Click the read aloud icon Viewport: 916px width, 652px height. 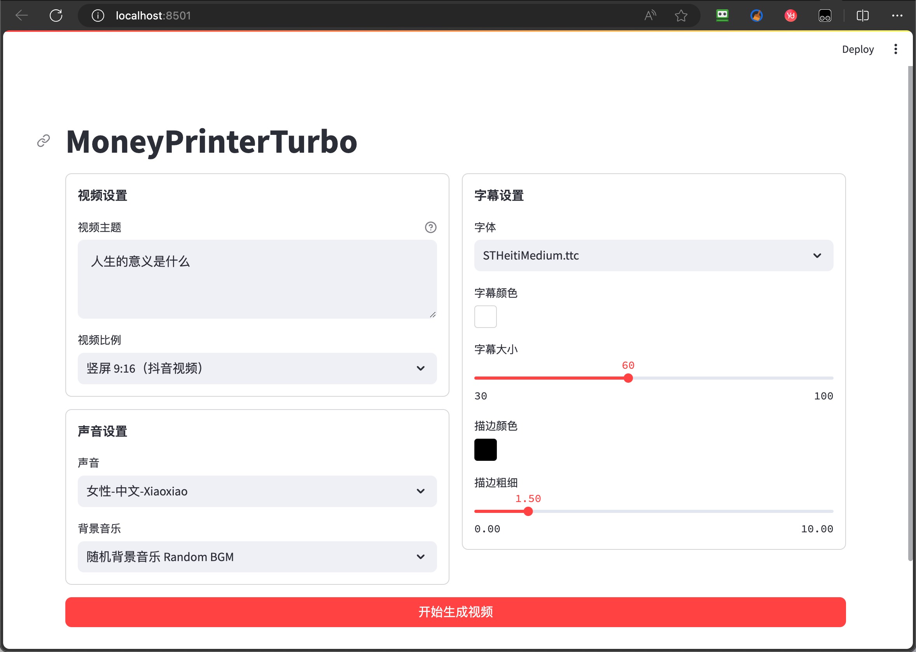650,16
